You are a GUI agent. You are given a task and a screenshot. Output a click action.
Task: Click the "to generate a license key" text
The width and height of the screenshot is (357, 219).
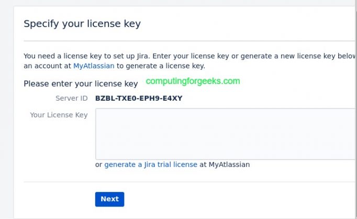[x=161, y=66]
